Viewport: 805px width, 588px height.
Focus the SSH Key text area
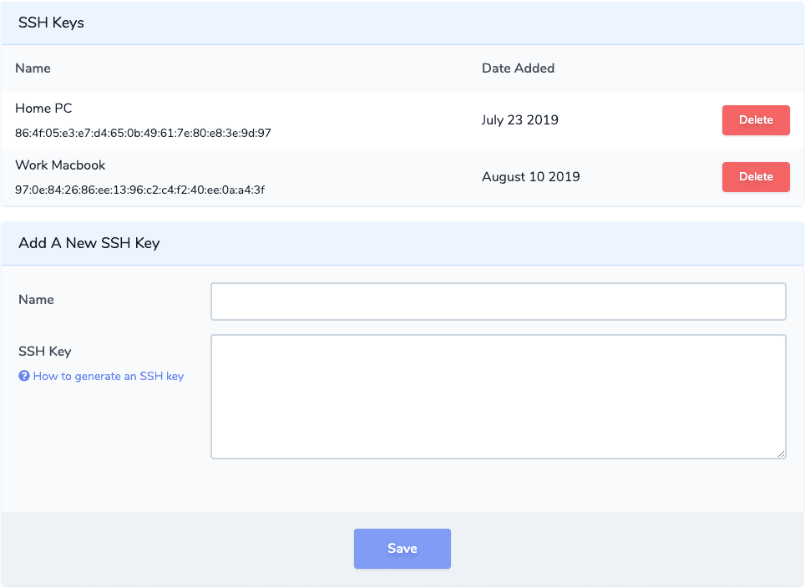pyautogui.click(x=498, y=397)
